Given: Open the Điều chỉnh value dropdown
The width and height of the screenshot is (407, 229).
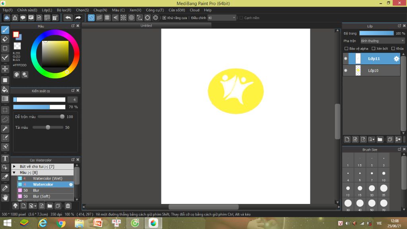Looking at the screenshot, I should click(x=234, y=18).
